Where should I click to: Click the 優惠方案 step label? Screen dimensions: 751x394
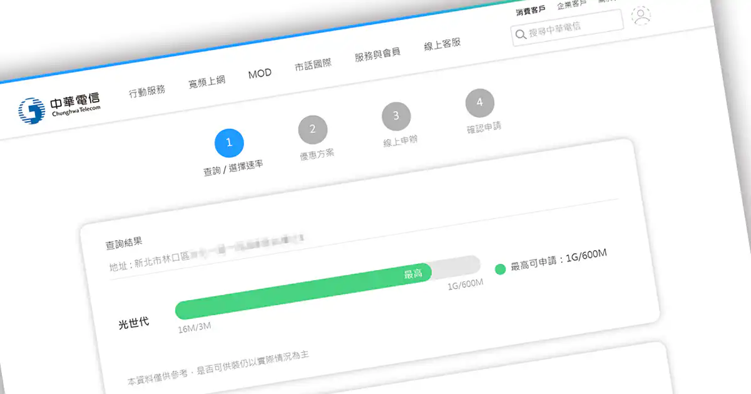(x=317, y=153)
